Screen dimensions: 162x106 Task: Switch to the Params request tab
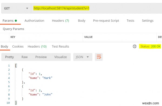10,21
